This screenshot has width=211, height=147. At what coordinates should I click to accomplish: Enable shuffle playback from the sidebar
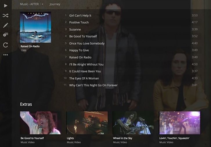[x=6, y=16]
